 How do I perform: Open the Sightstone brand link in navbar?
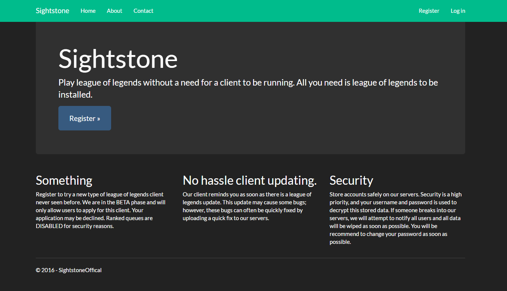(x=52, y=11)
